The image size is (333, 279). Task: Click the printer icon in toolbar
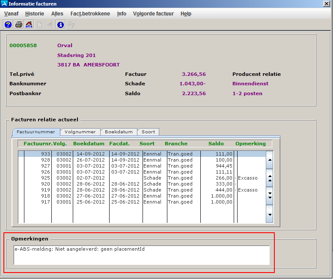pyautogui.click(x=19, y=25)
